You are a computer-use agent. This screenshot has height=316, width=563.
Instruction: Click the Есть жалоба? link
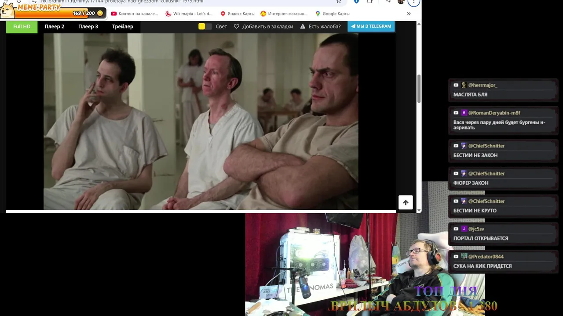(x=325, y=26)
